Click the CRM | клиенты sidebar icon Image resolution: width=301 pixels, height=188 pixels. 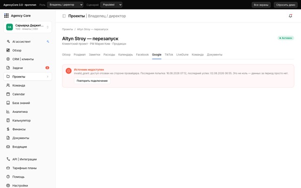tap(8, 59)
